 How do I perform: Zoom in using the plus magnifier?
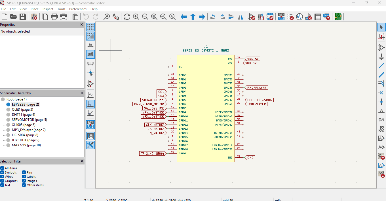pyautogui.click(x=136, y=17)
